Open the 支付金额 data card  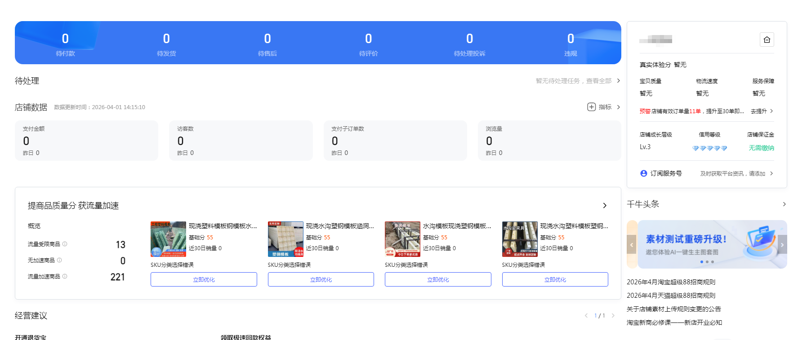86,141
